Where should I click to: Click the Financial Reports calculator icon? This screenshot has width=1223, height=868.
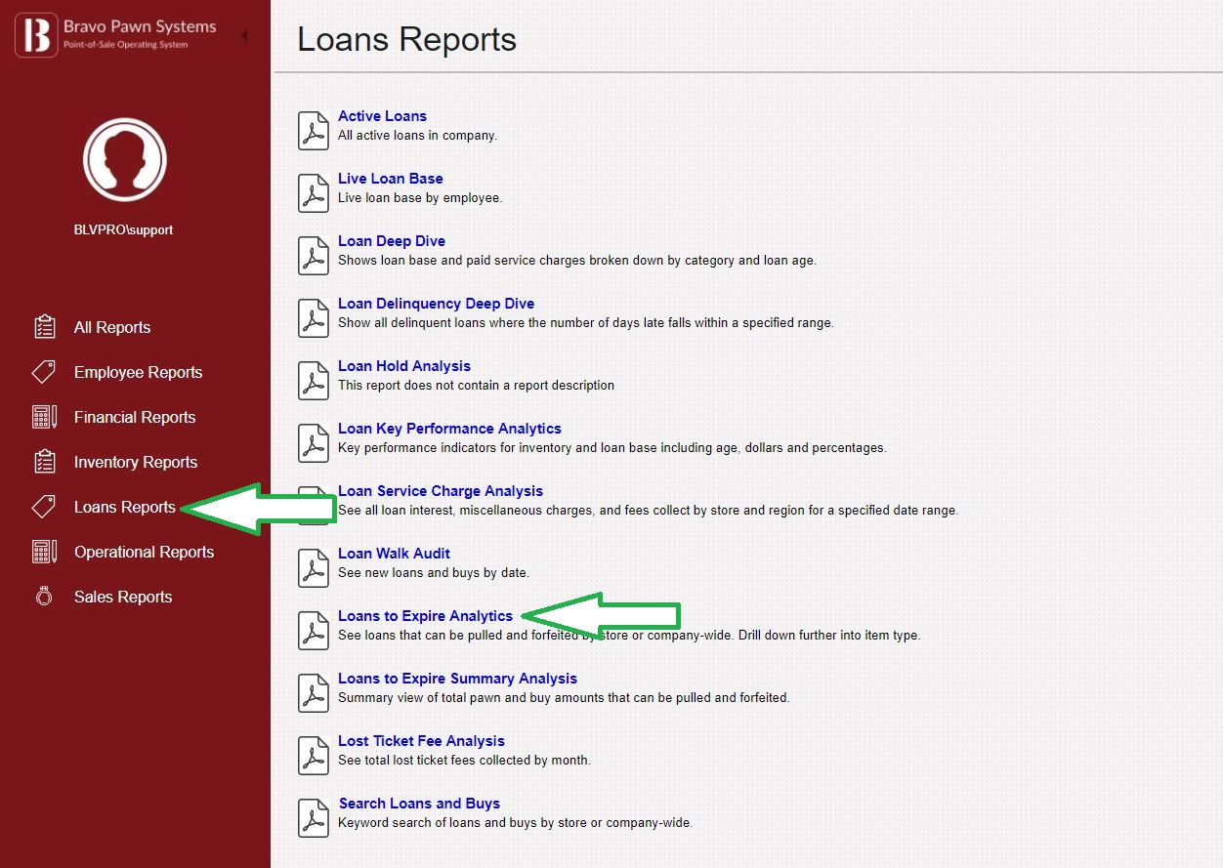pos(44,417)
